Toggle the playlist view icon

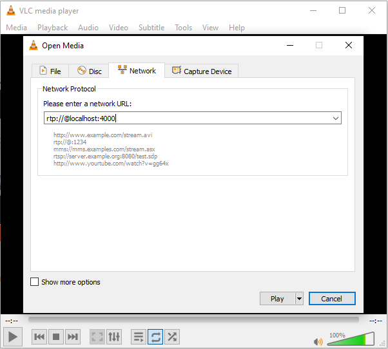click(x=139, y=337)
